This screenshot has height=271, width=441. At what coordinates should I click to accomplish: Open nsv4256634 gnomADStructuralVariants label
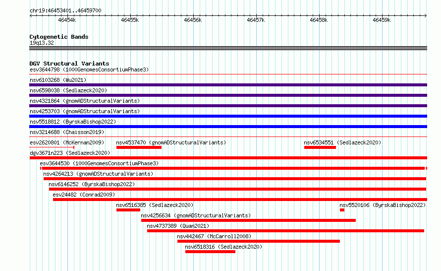click(196, 215)
